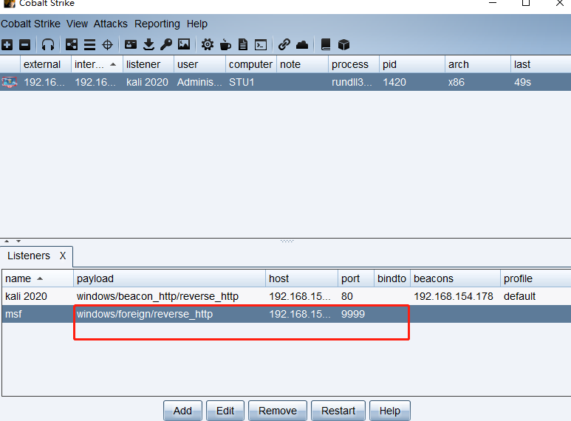Sort listeners by beacons column header
571x421 pixels.
tap(455, 278)
